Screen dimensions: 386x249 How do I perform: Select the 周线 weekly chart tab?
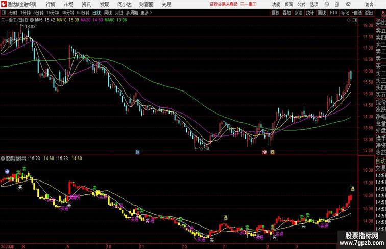pyautogui.click(x=108, y=13)
